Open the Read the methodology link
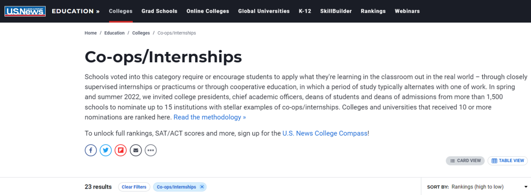Image resolution: width=531 pixels, height=195 pixels. pyautogui.click(x=209, y=118)
